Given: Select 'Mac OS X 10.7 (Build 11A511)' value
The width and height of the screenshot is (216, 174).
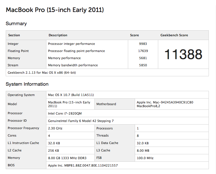Looking at the screenshot, I should click(x=71, y=95).
